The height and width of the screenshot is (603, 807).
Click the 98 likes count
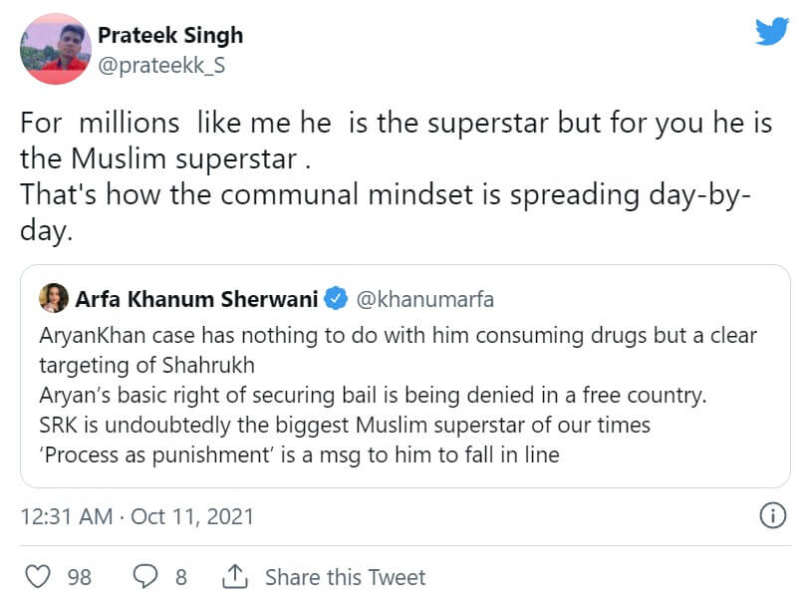point(80,577)
